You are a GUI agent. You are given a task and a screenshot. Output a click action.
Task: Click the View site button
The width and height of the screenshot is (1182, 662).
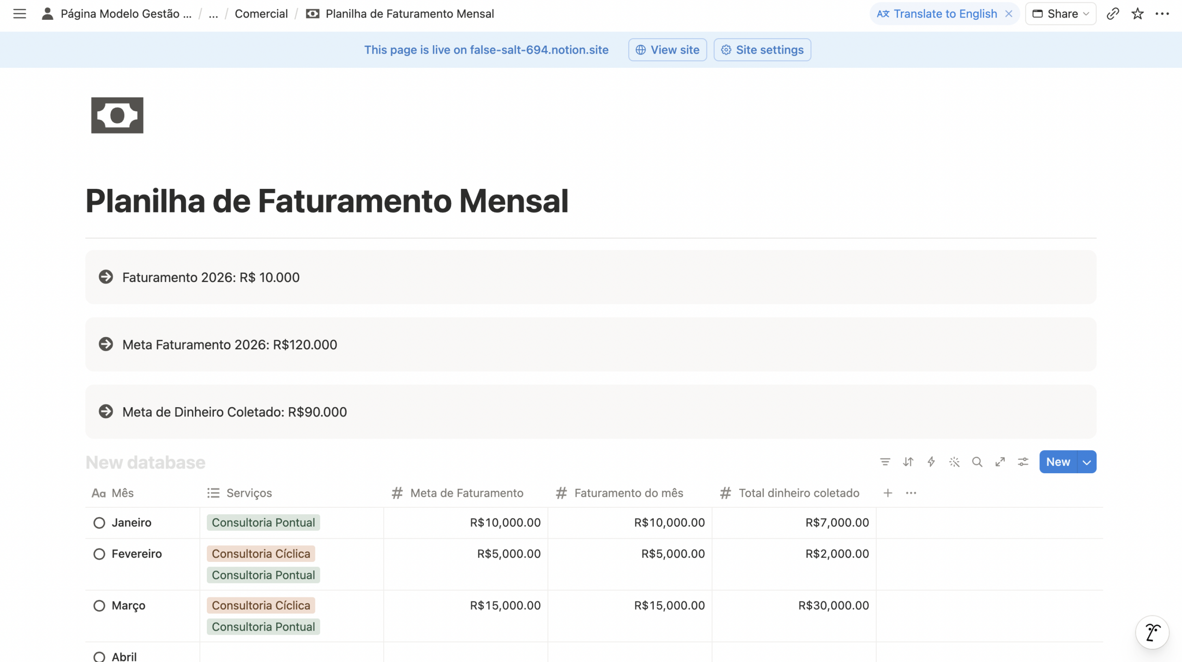[x=667, y=50]
